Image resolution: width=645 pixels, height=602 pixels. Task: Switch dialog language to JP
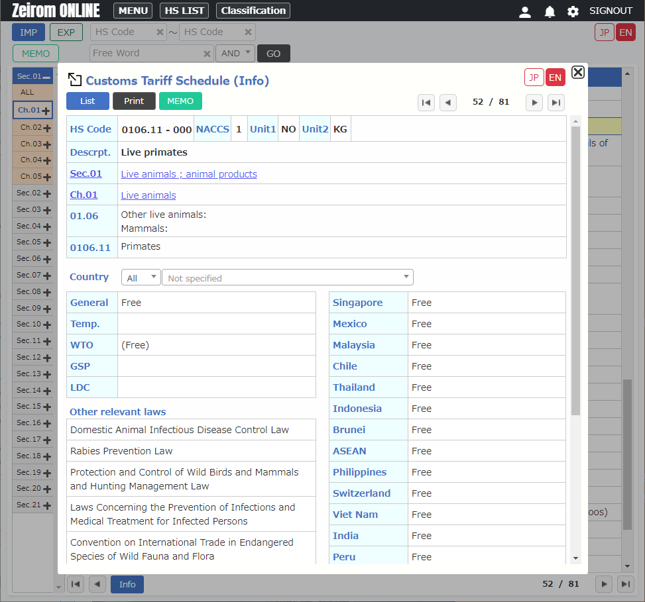coord(534,77)
